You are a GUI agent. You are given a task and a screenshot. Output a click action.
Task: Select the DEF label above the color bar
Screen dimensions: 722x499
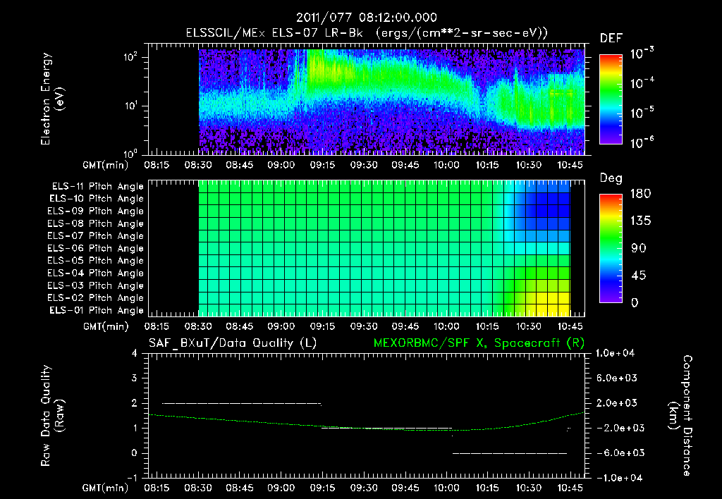coord(611,38)
